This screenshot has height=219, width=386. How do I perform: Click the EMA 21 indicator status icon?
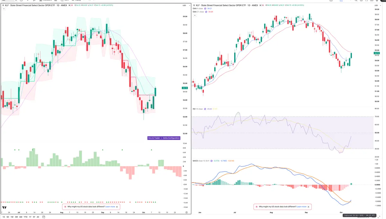[x=206, y=12]
